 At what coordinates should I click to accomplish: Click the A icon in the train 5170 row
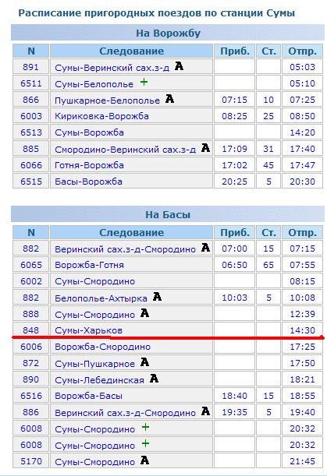[x=144, y=460]
